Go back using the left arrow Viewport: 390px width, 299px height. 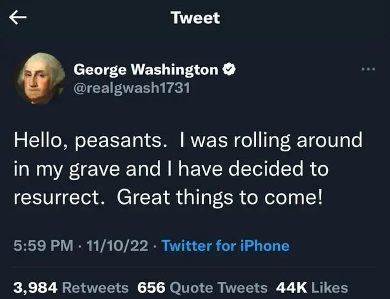pos(20,18)
